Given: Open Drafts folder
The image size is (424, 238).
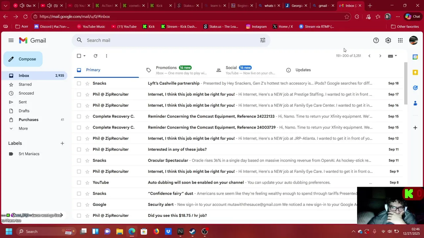Looking at the screenshot, I should point(24,111).
